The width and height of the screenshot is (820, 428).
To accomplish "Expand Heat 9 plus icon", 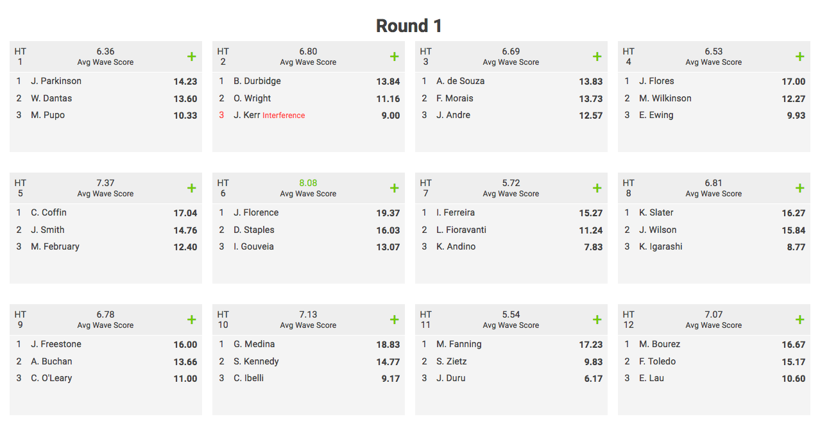I will [x=191, y=320].
